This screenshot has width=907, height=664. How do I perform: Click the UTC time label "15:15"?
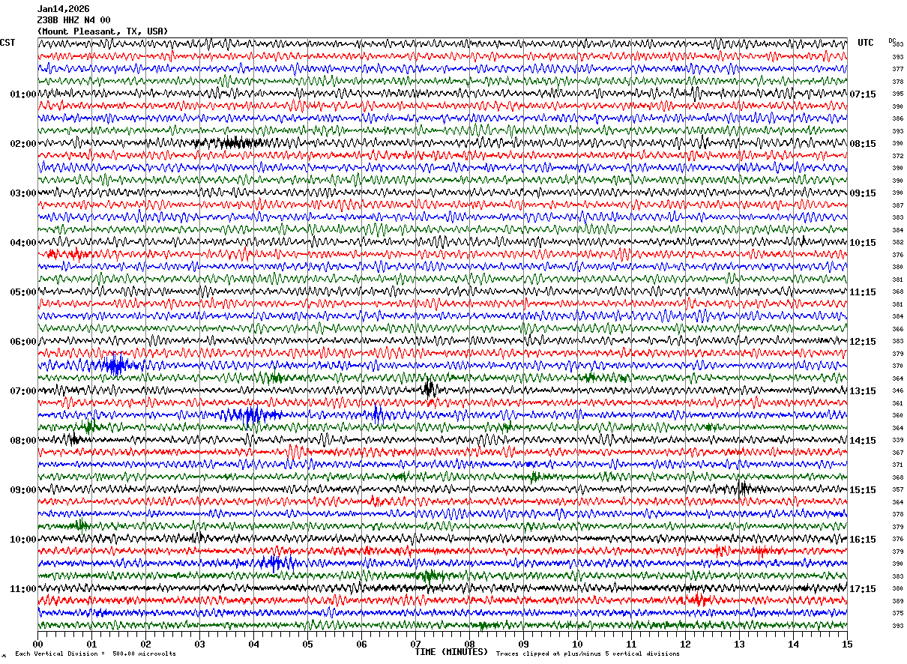pos(863,490)
